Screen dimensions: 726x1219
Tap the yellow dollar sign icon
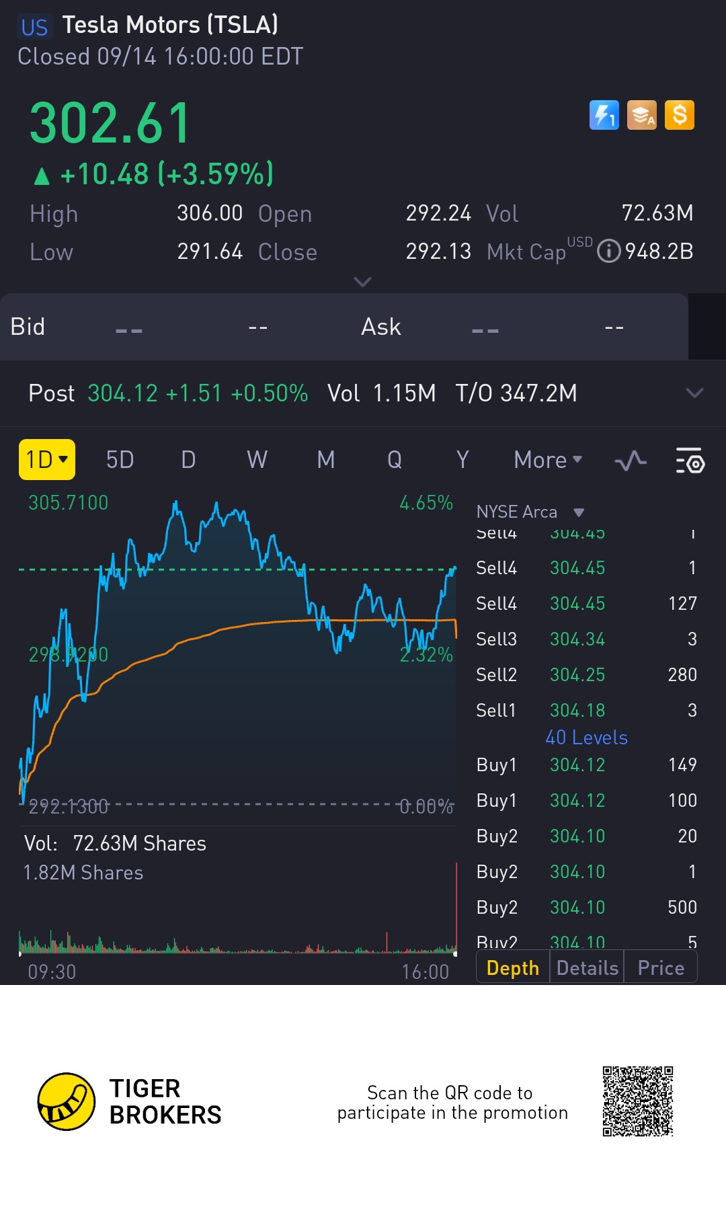pyautogui.click(x=679, y=115)
